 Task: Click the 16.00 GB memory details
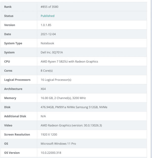pos(65,98)
